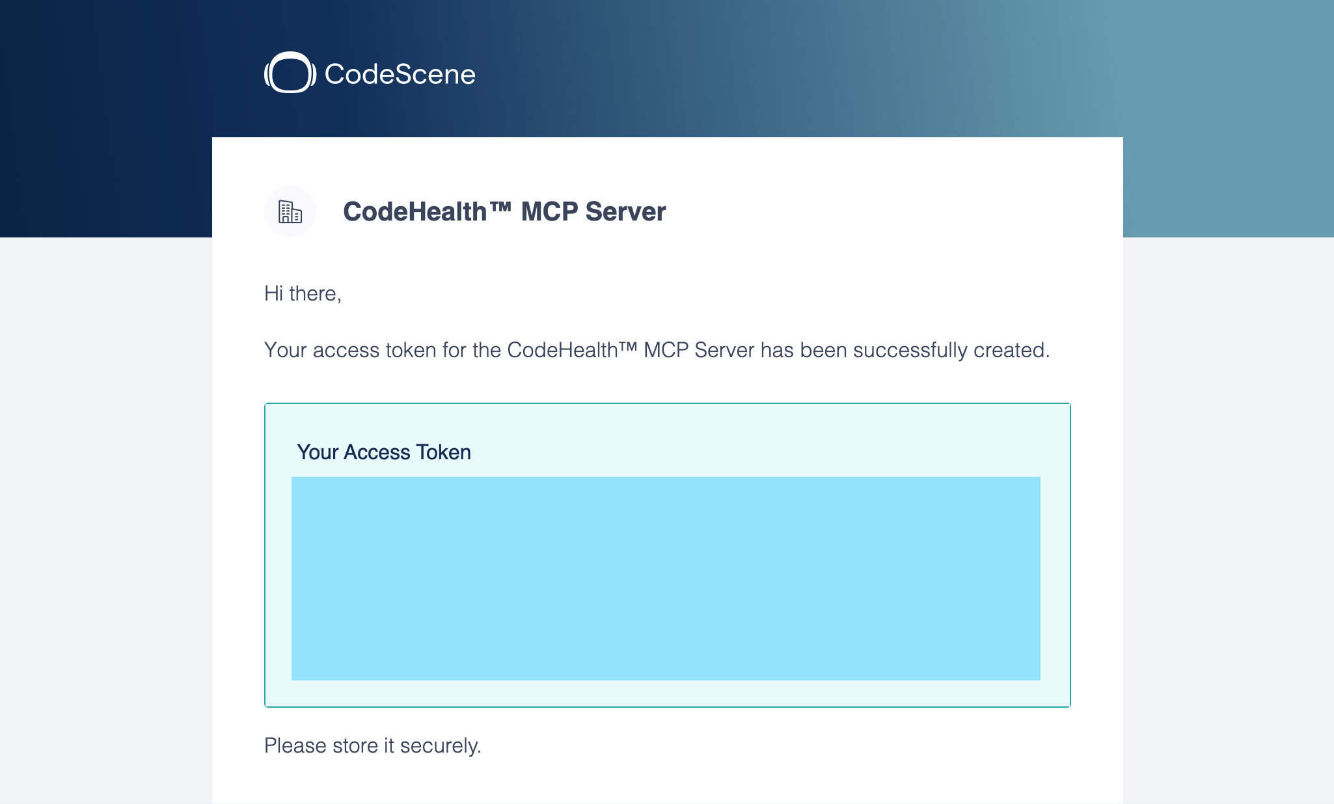Click "successfully created" in the message
The height and width of the screenshot is (804, 1334).
(949, 350)
